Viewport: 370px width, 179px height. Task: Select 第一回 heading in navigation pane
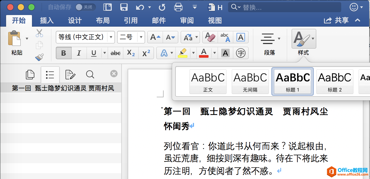pyautogui.click(x=61, y=88)
